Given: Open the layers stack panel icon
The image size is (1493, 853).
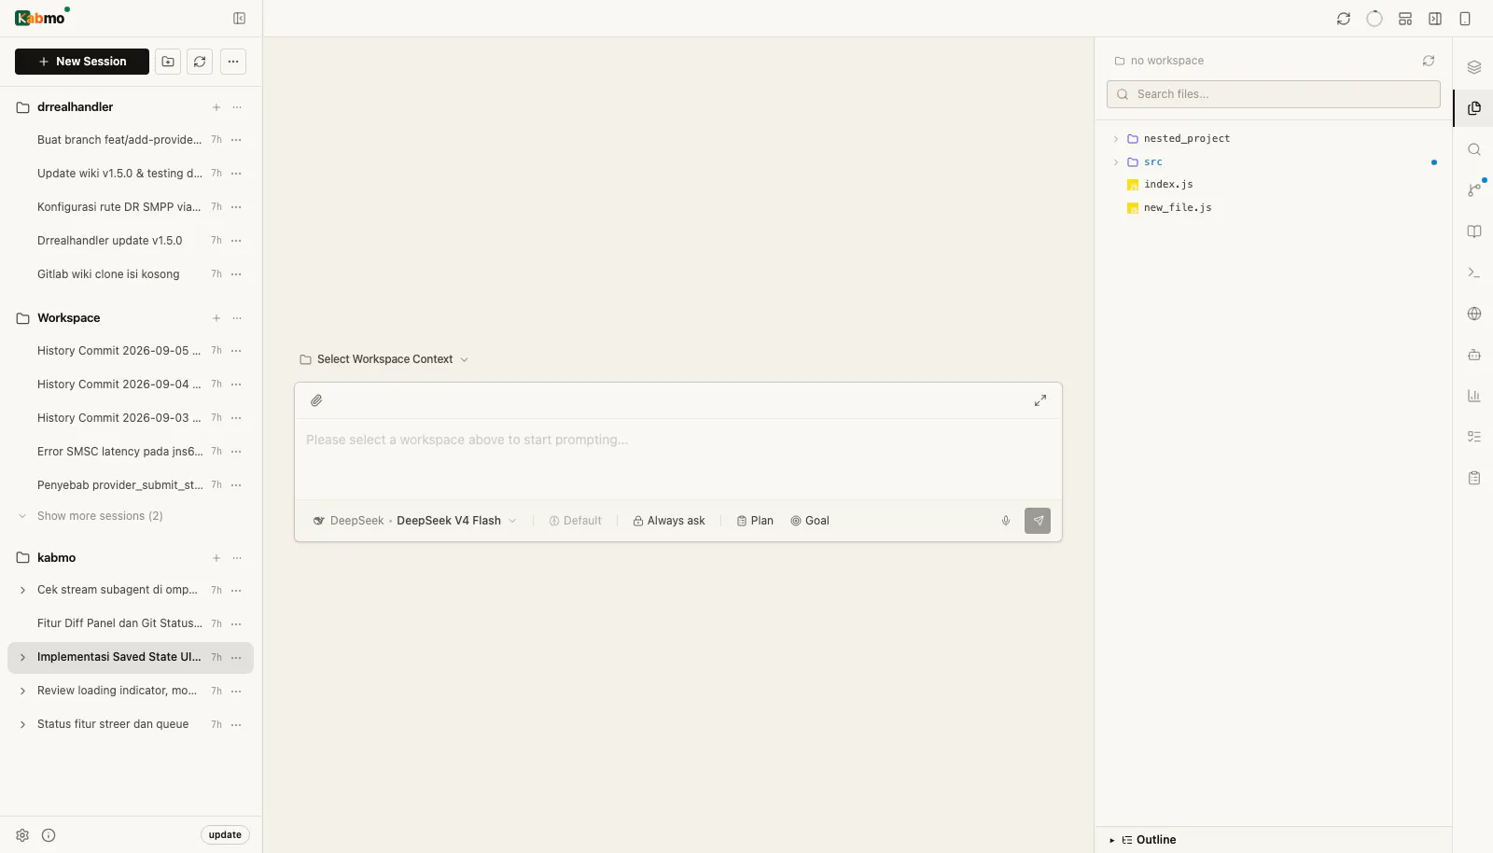Looking at the screenshot, I should (1474, 67).
